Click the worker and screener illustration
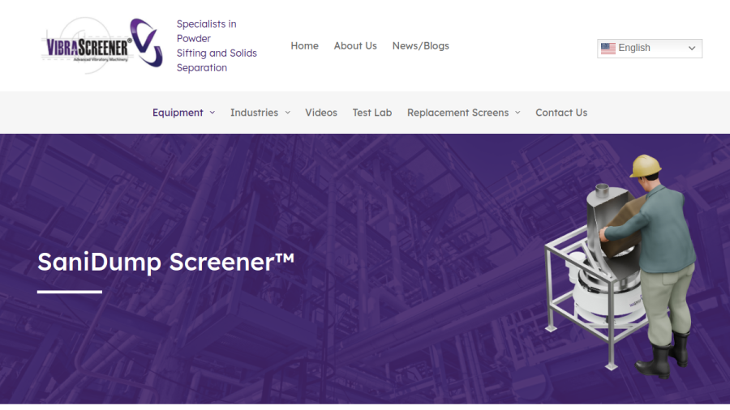 click(621, 265)
